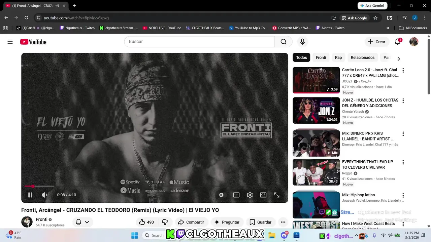The image size is (431, 242).
Task: Show more filter chips with the arrow
Action: 399,59
